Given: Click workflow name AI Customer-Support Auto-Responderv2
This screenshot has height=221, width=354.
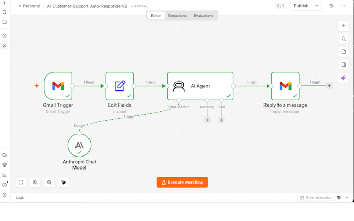Looking at the screenshot, I should tap(87, 6).
